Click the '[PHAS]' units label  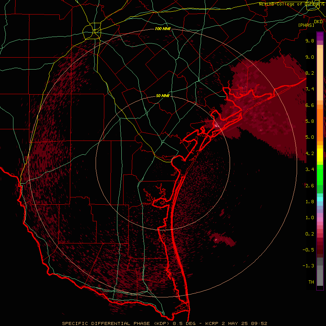[x=306, y=25]
